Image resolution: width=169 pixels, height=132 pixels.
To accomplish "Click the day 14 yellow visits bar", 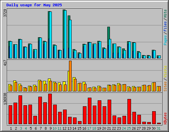I will tap(73, 84).
